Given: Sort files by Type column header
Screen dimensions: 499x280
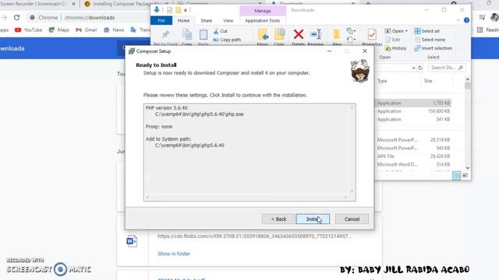Looking at the screenshot, I should coord(382,81).
